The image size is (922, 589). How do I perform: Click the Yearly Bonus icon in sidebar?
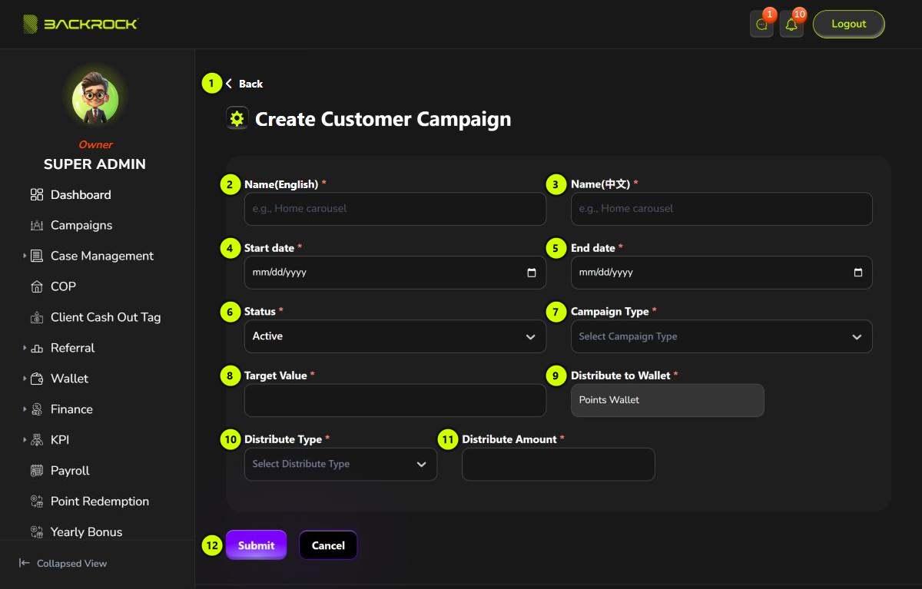click(37, 532)
